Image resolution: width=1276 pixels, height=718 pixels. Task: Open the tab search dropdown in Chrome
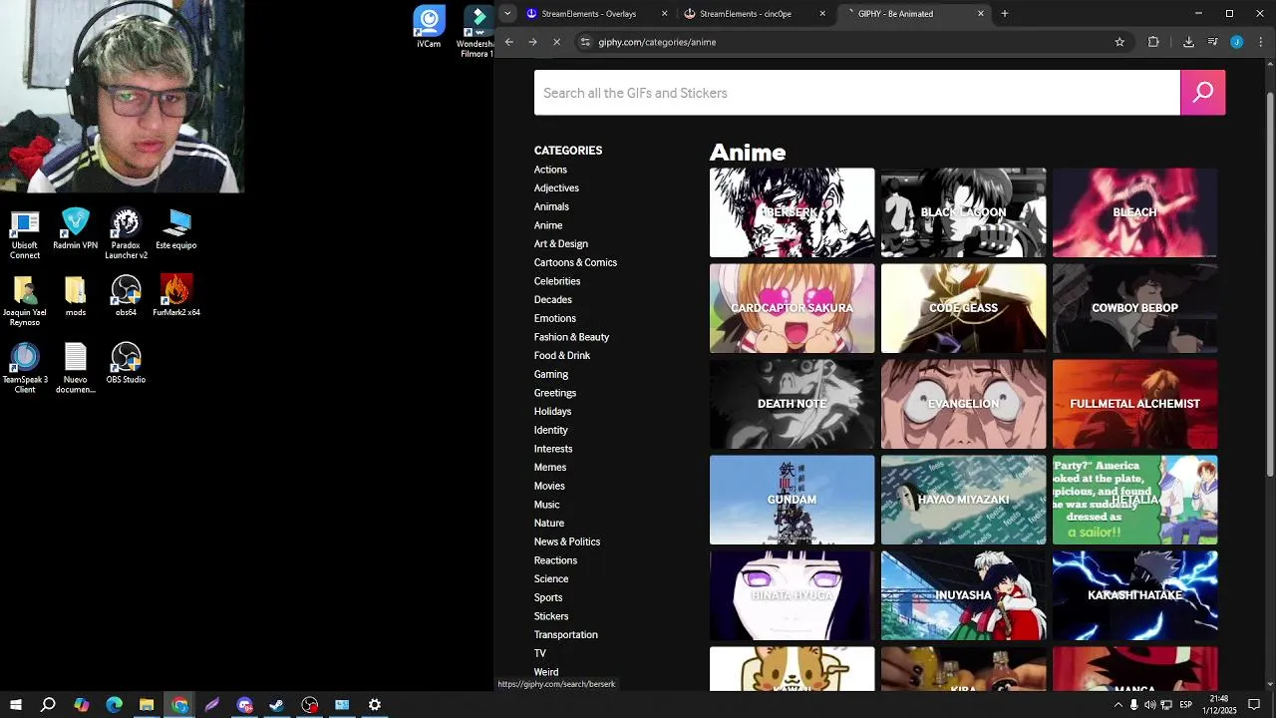pos(507,14)
